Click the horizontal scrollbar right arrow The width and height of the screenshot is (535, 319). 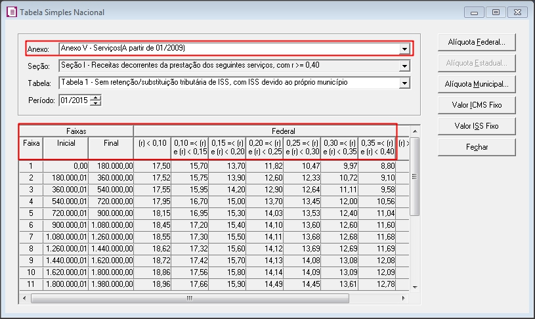(403, 298)
